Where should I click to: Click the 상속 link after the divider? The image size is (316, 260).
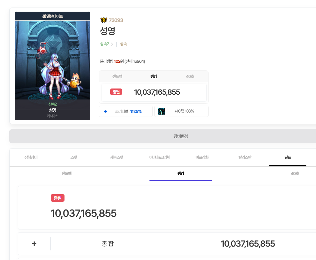tap(123, 44)
